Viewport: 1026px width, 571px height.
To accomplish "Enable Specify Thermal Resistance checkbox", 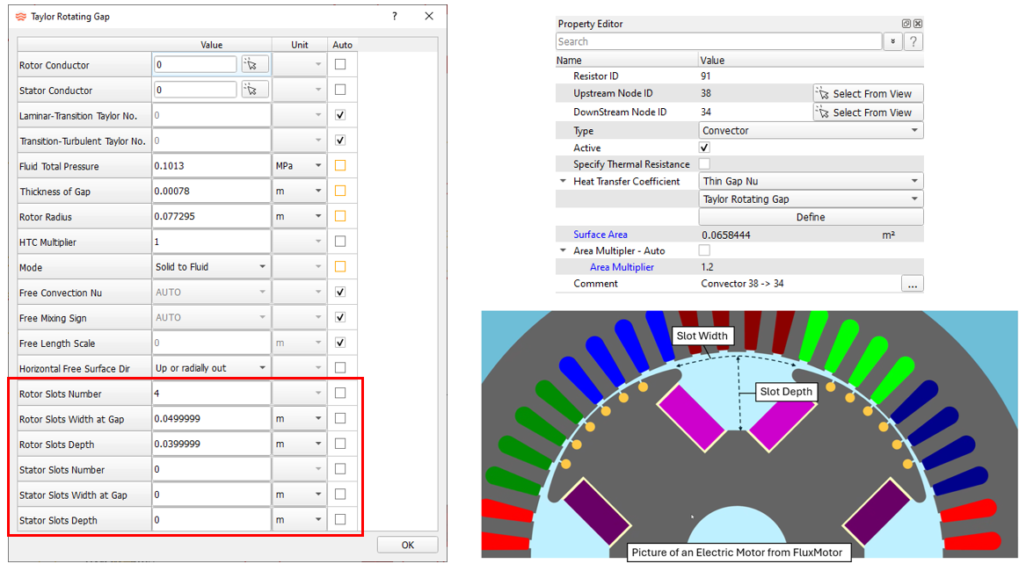I will coord(704,164).
